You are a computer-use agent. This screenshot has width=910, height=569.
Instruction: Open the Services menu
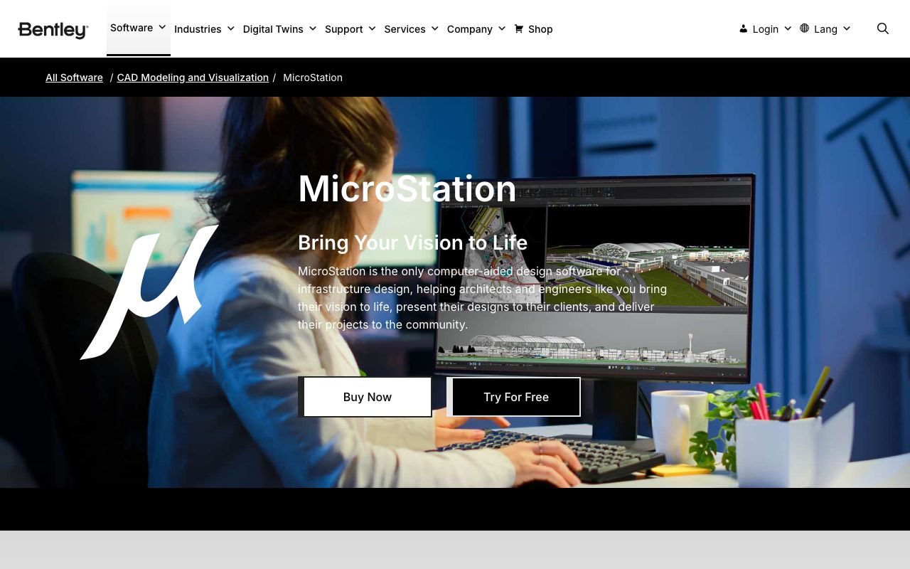pos(405,29)
